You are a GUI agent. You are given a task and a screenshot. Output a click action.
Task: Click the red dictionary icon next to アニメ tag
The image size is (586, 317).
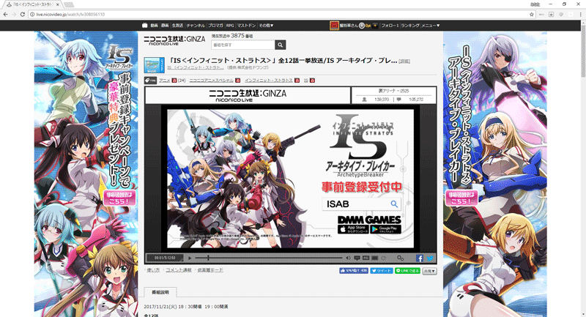pyautogui.click(x=174, y=81)
